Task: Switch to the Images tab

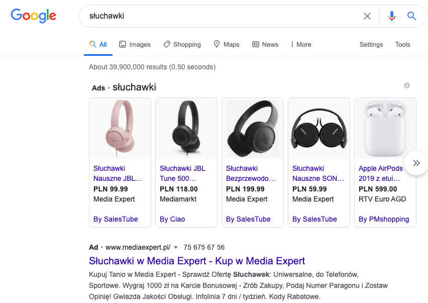Action: [x=135, y=45]
